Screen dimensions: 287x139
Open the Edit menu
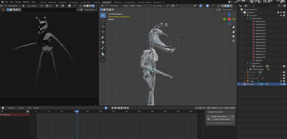12,2
